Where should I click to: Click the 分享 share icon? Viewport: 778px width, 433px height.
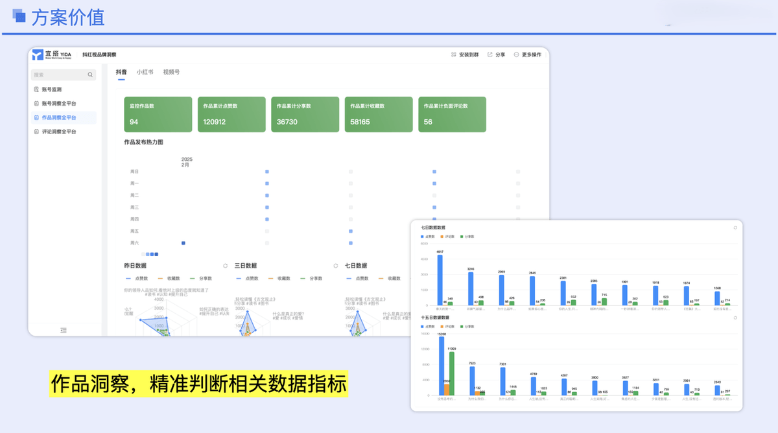[x=489, y=54]
